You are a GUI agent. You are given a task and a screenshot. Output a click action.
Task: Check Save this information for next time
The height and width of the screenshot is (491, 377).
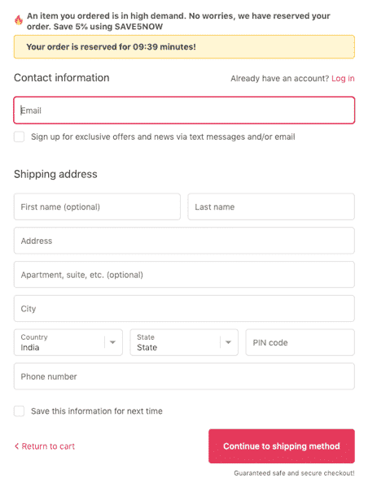[19, 411]
